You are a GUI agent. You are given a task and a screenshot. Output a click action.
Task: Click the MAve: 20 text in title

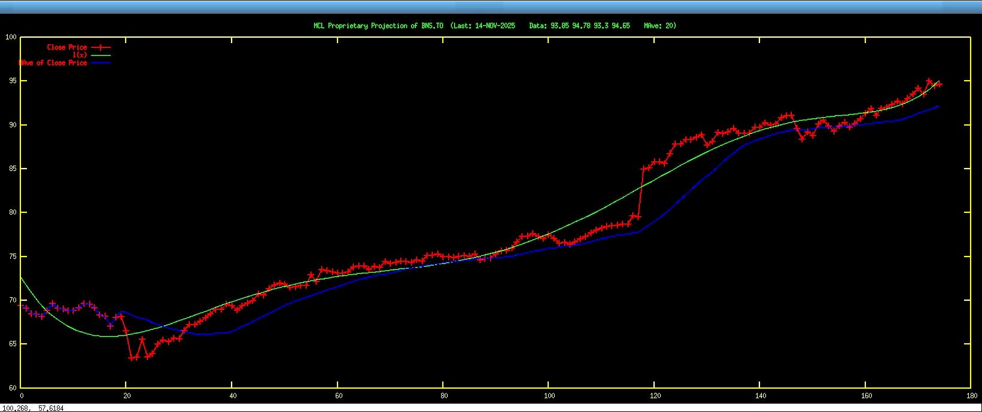[660, 26]
